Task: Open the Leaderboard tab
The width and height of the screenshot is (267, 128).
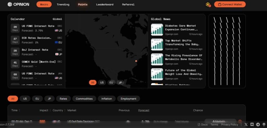Action: [105, 4]
